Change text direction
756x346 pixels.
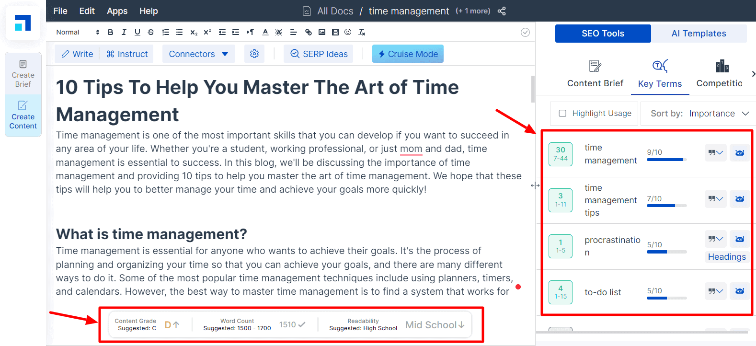(251, 32)
